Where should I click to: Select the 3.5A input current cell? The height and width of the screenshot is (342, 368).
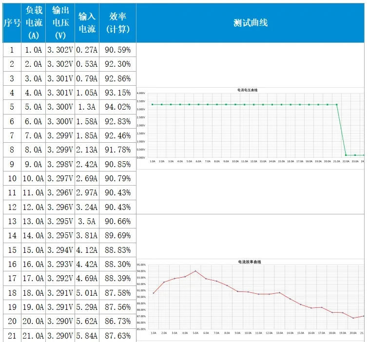(x=87, y=221)
